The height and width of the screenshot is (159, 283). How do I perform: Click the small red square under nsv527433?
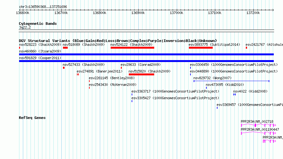click(64, 68)
